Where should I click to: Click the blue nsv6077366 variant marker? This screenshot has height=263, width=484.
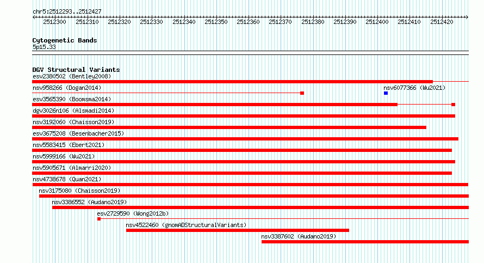click(386, 93)
